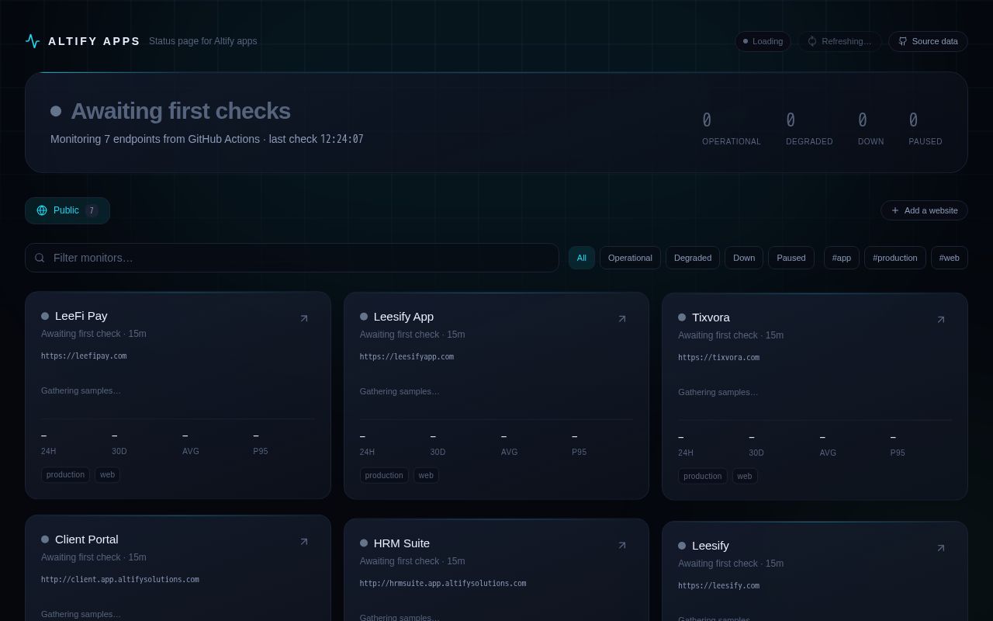Click http://hrmsuite.app.altifysolutions.com URL
Screen dimensions: 993x621
[x=443, y=584]
